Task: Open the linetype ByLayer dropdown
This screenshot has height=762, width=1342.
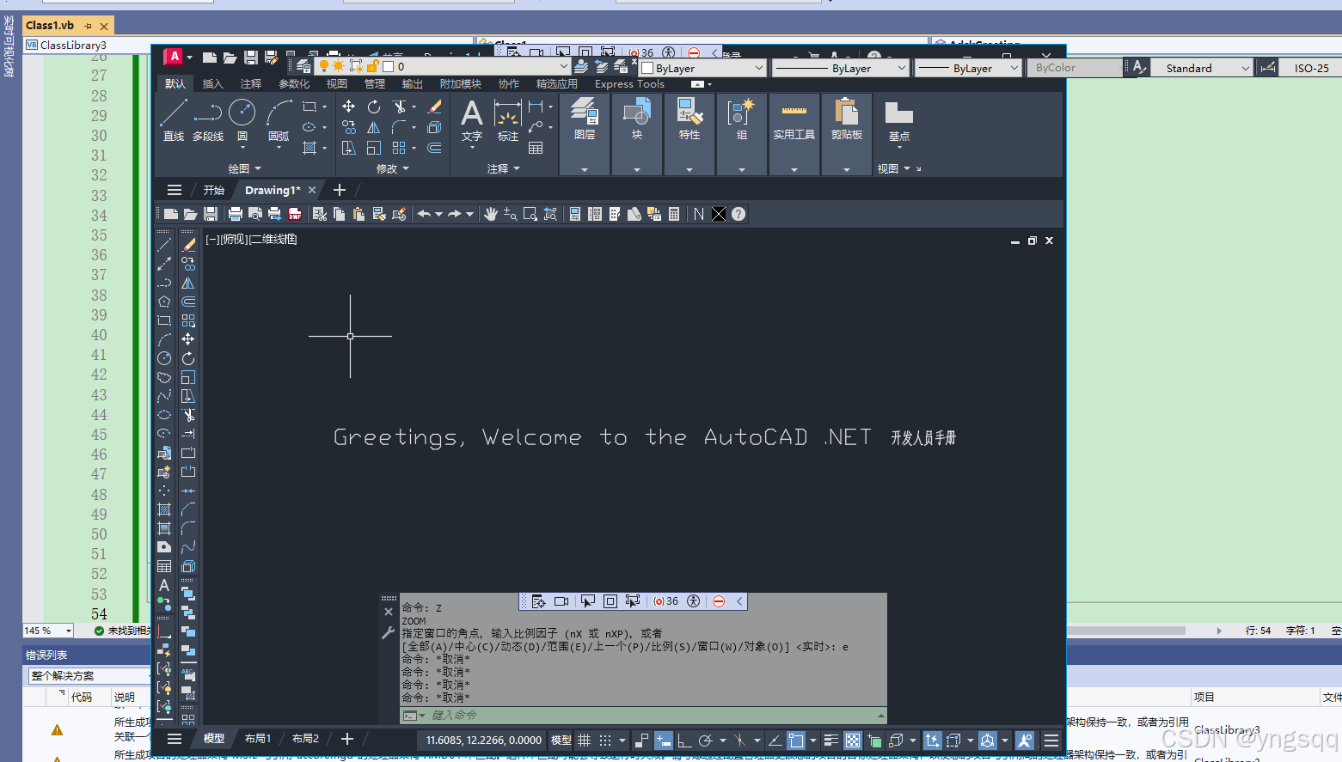Action: coord(901,68)
